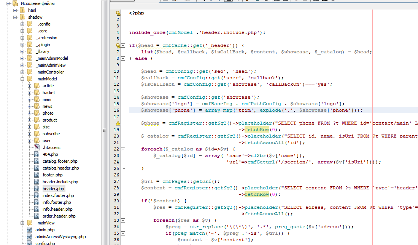
Task: Click the folder icon beside _library
Action: coord(30,51)
